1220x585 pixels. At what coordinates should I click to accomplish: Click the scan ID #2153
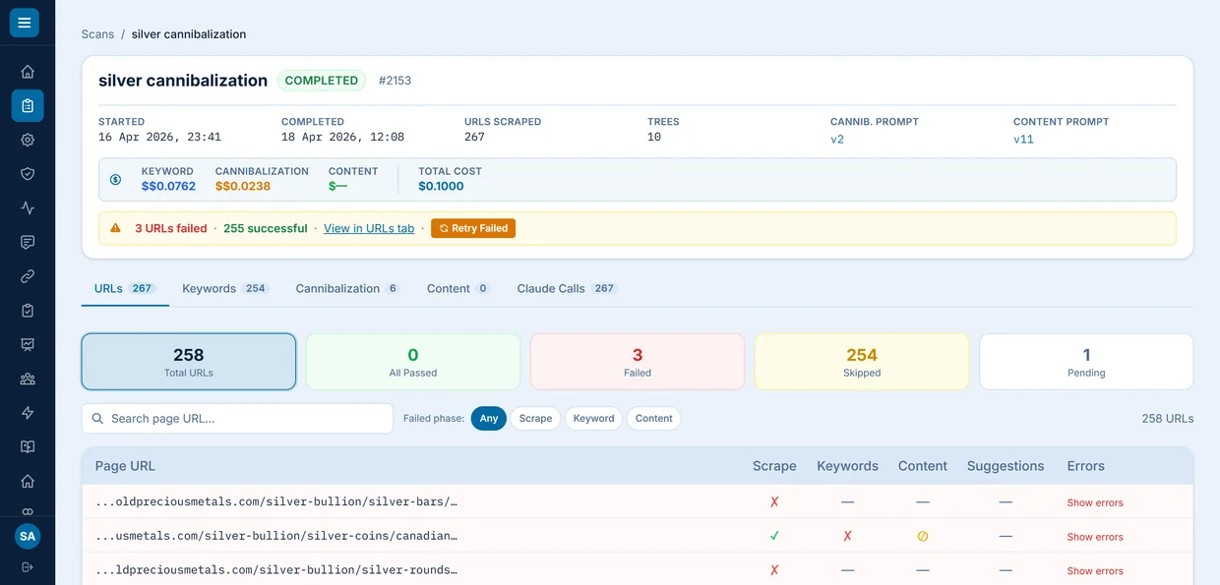(395, 81)
